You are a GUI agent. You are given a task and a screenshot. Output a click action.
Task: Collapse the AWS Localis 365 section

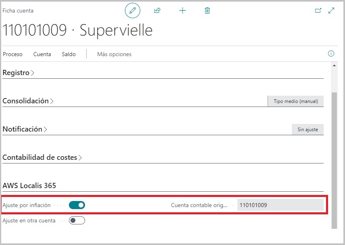pos(29,186)
